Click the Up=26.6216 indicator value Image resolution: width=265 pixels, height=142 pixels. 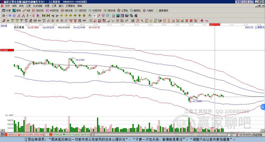click(x=48, y=27)
